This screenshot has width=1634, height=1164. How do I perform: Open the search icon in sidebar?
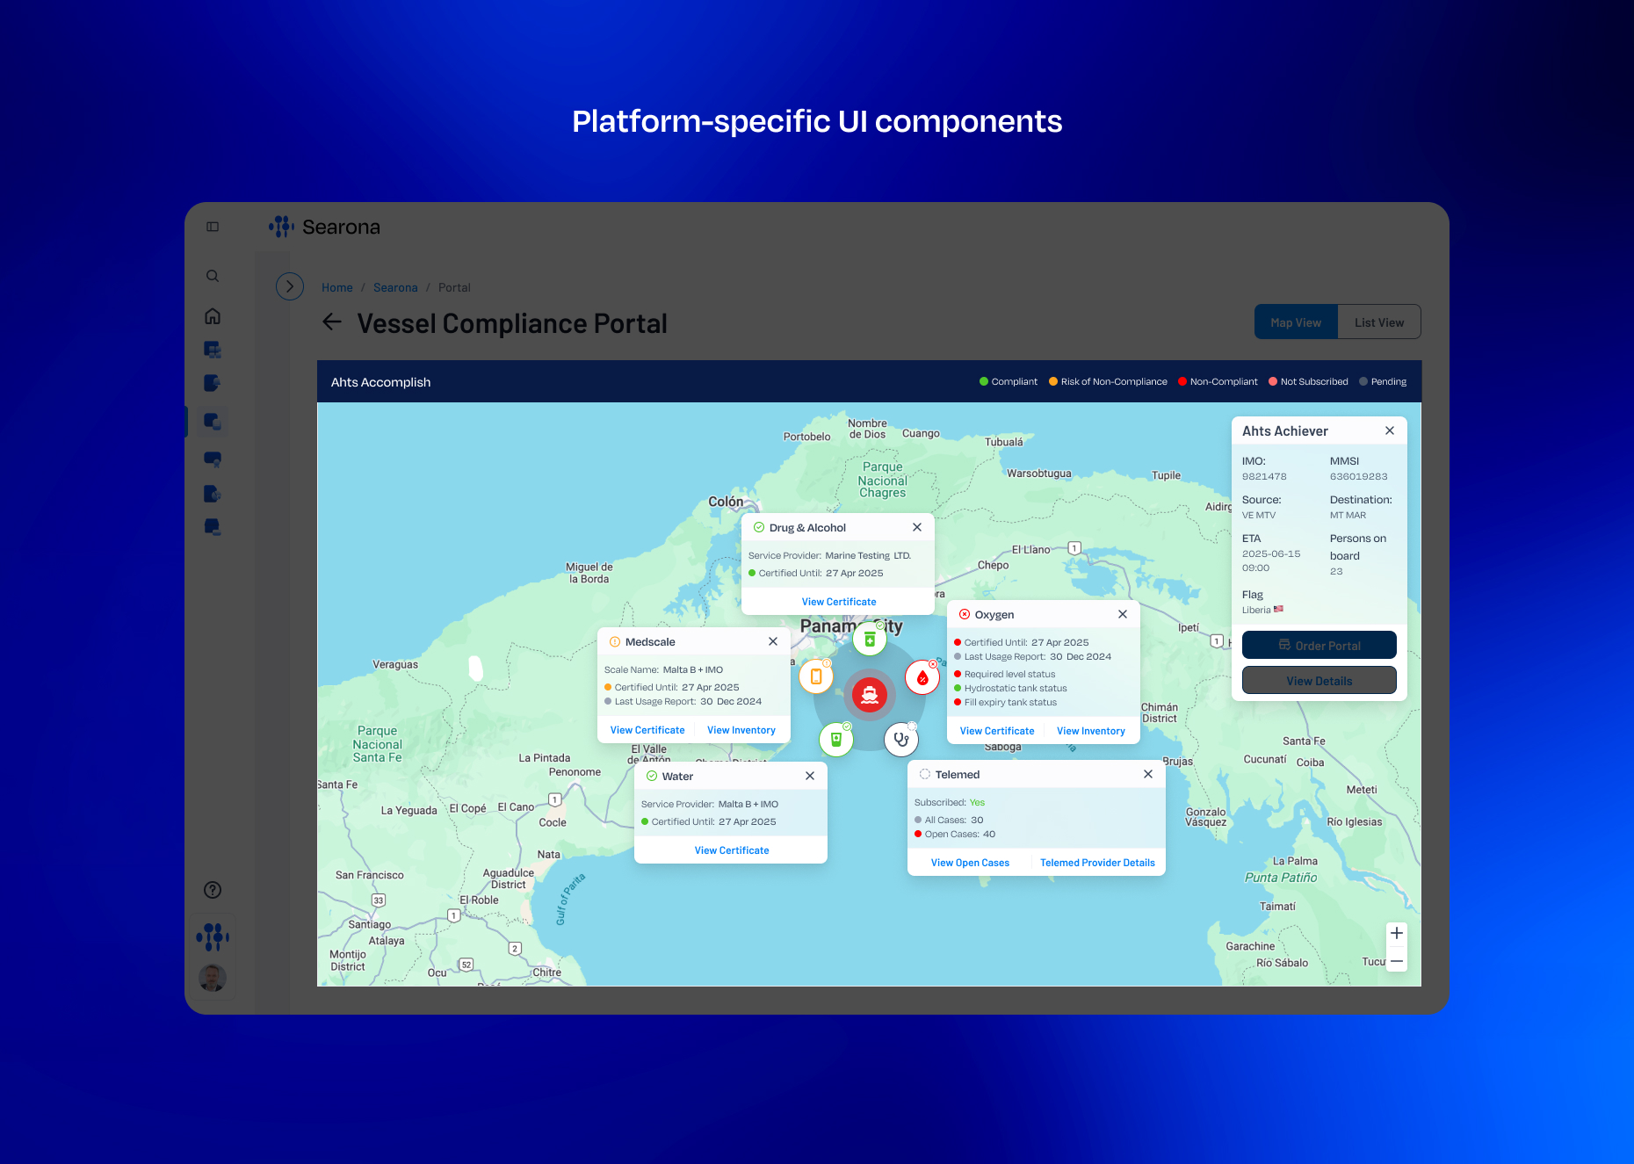tap(213, 276)
